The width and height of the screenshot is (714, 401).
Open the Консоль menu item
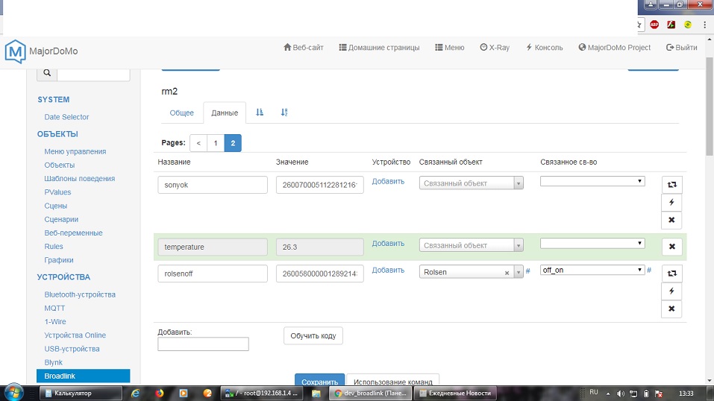pyautogui.click(x=544, y=48)
